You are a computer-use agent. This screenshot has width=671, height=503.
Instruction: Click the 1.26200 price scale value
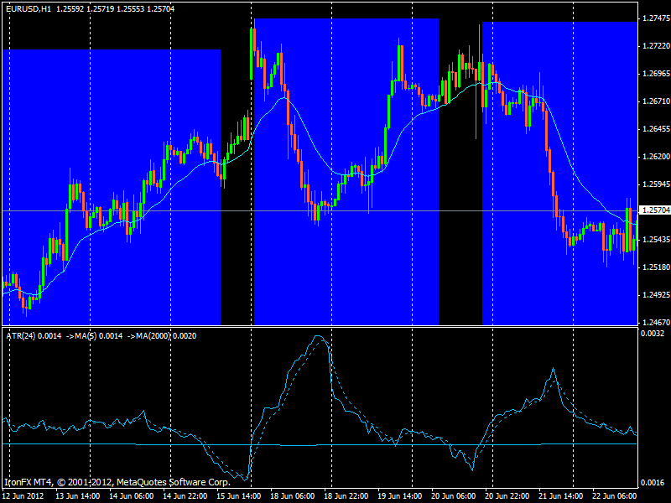[654, 157]
